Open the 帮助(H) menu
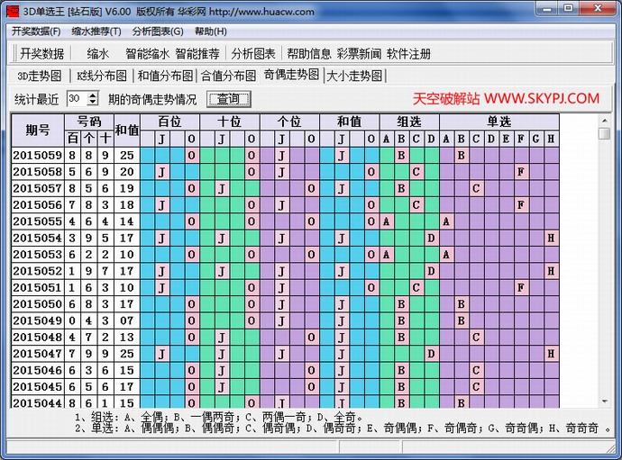 point(211,32)
